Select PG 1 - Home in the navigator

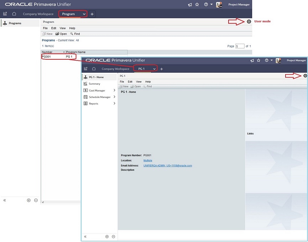tap(99, 77)
